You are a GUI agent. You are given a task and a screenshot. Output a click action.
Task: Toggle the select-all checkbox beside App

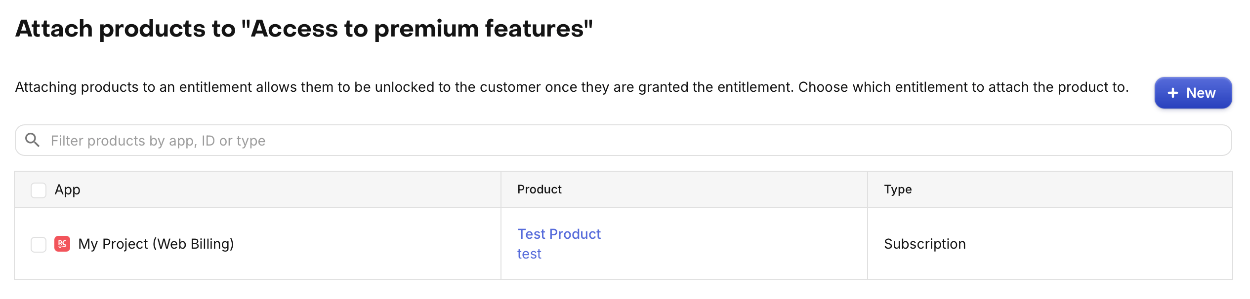point(39,190)
